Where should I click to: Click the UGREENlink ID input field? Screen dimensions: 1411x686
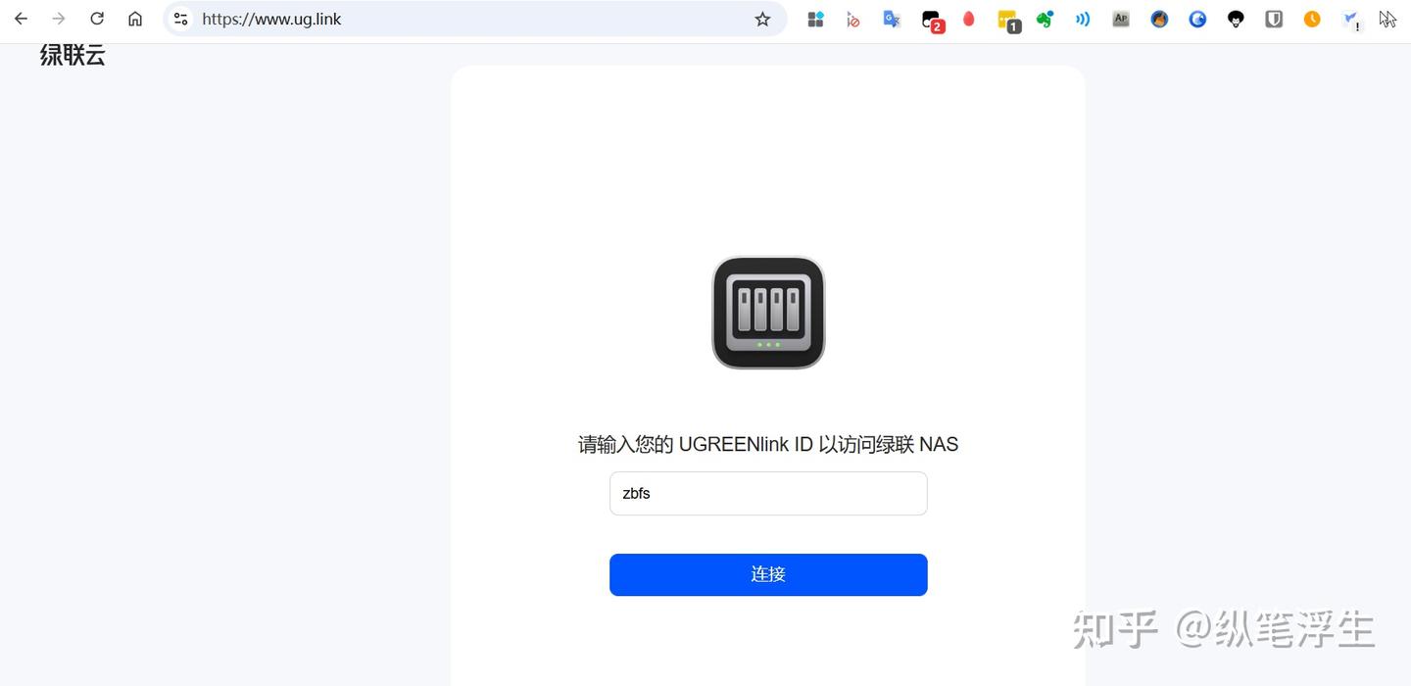[x=768, y=493]
